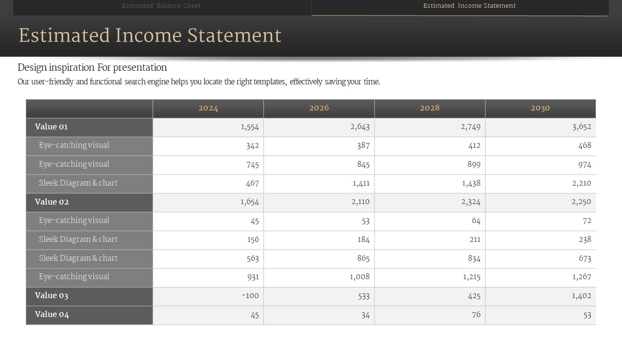Select the cell containing -100

tap(250, 296)
